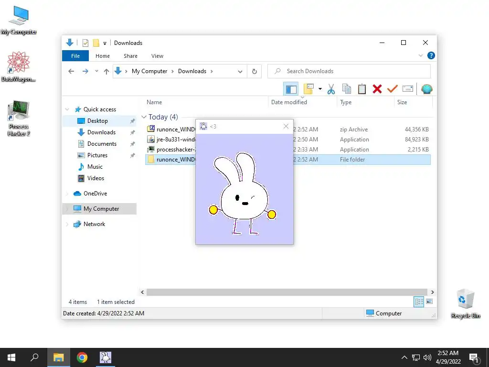Click the Cut scissors icon

point(331,89)
